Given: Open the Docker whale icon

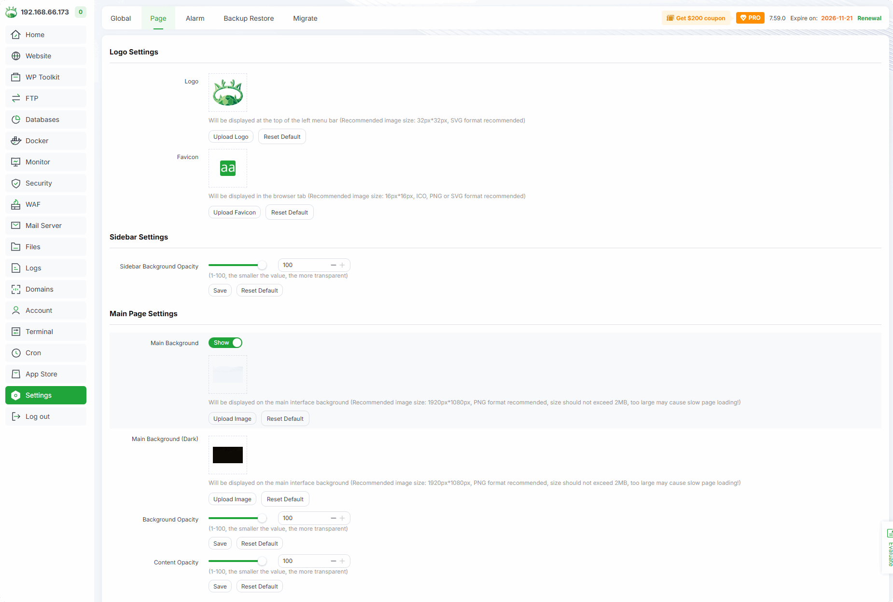Looking at the screenshot, I should click(16, 141).
